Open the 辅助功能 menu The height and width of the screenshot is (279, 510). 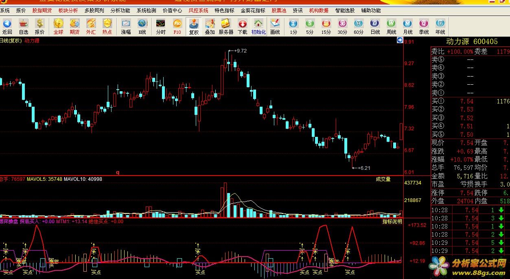pyautogui.click(x=371, y=11)
